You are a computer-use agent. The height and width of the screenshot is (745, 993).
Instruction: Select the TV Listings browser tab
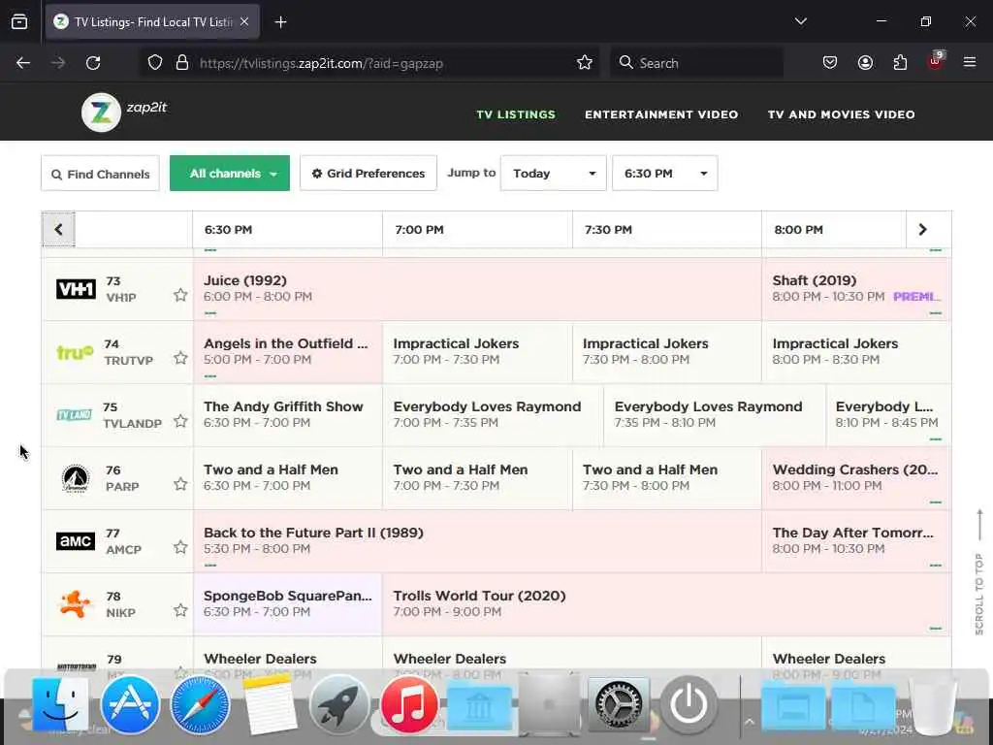(152, 21)
